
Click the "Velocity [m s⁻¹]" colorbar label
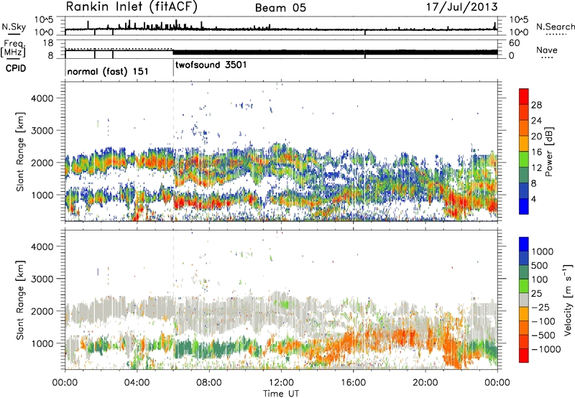point(568,300)
